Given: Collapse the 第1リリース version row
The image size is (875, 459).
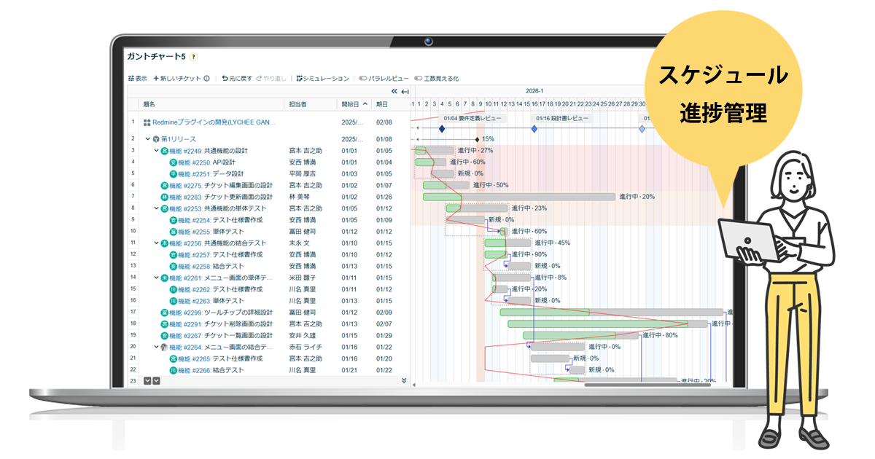Looking at the screenshot, I should (147, 139).
